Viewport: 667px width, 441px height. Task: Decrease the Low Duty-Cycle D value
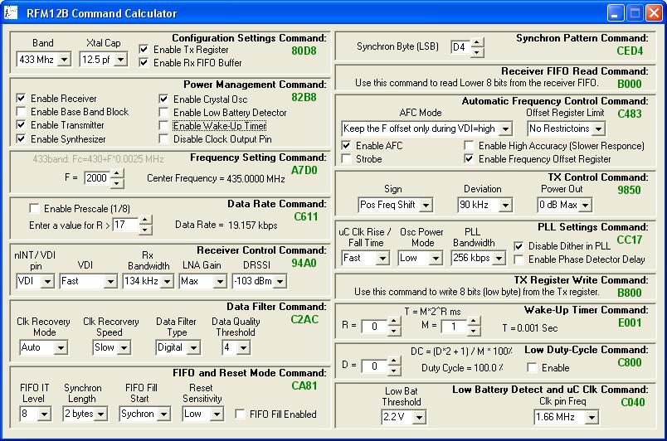[395, 371]
